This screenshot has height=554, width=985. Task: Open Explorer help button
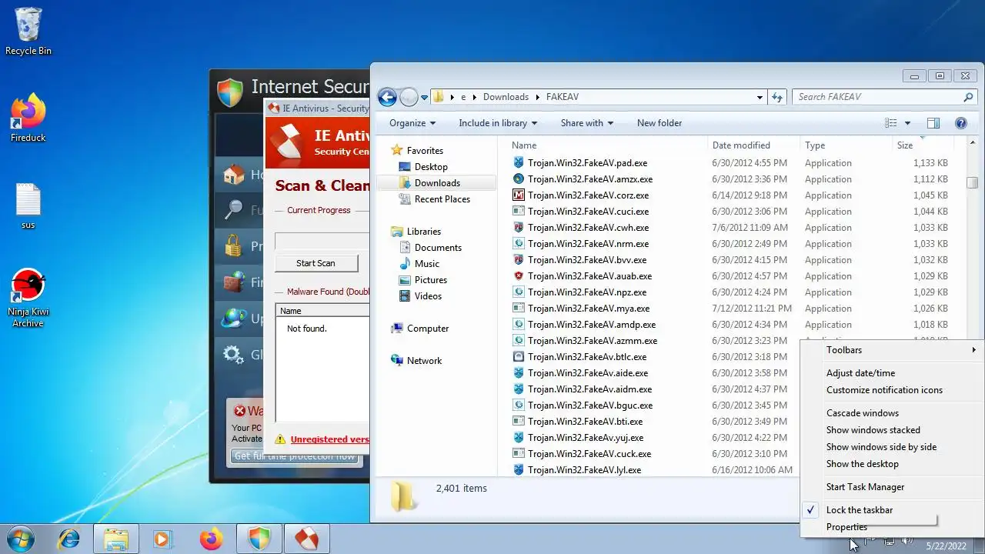(960, 123)
